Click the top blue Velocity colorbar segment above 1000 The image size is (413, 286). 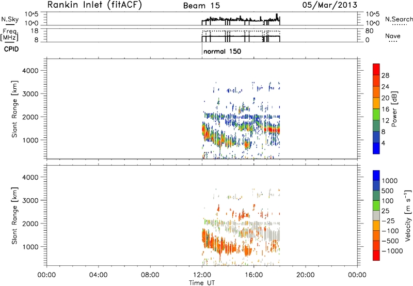point(376,176)
